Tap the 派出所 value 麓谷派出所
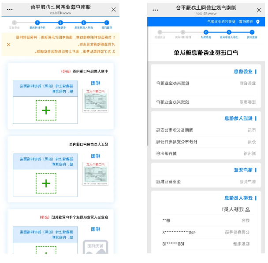This screenshot has height=263, width=268. click(166, 153)
